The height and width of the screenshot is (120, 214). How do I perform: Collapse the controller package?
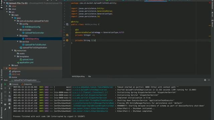(18, 30)
